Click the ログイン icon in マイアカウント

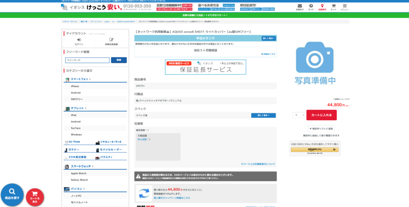pyautogui.click(x=79, y=40)
